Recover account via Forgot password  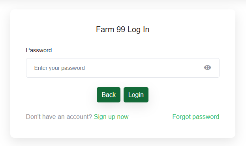196,117
